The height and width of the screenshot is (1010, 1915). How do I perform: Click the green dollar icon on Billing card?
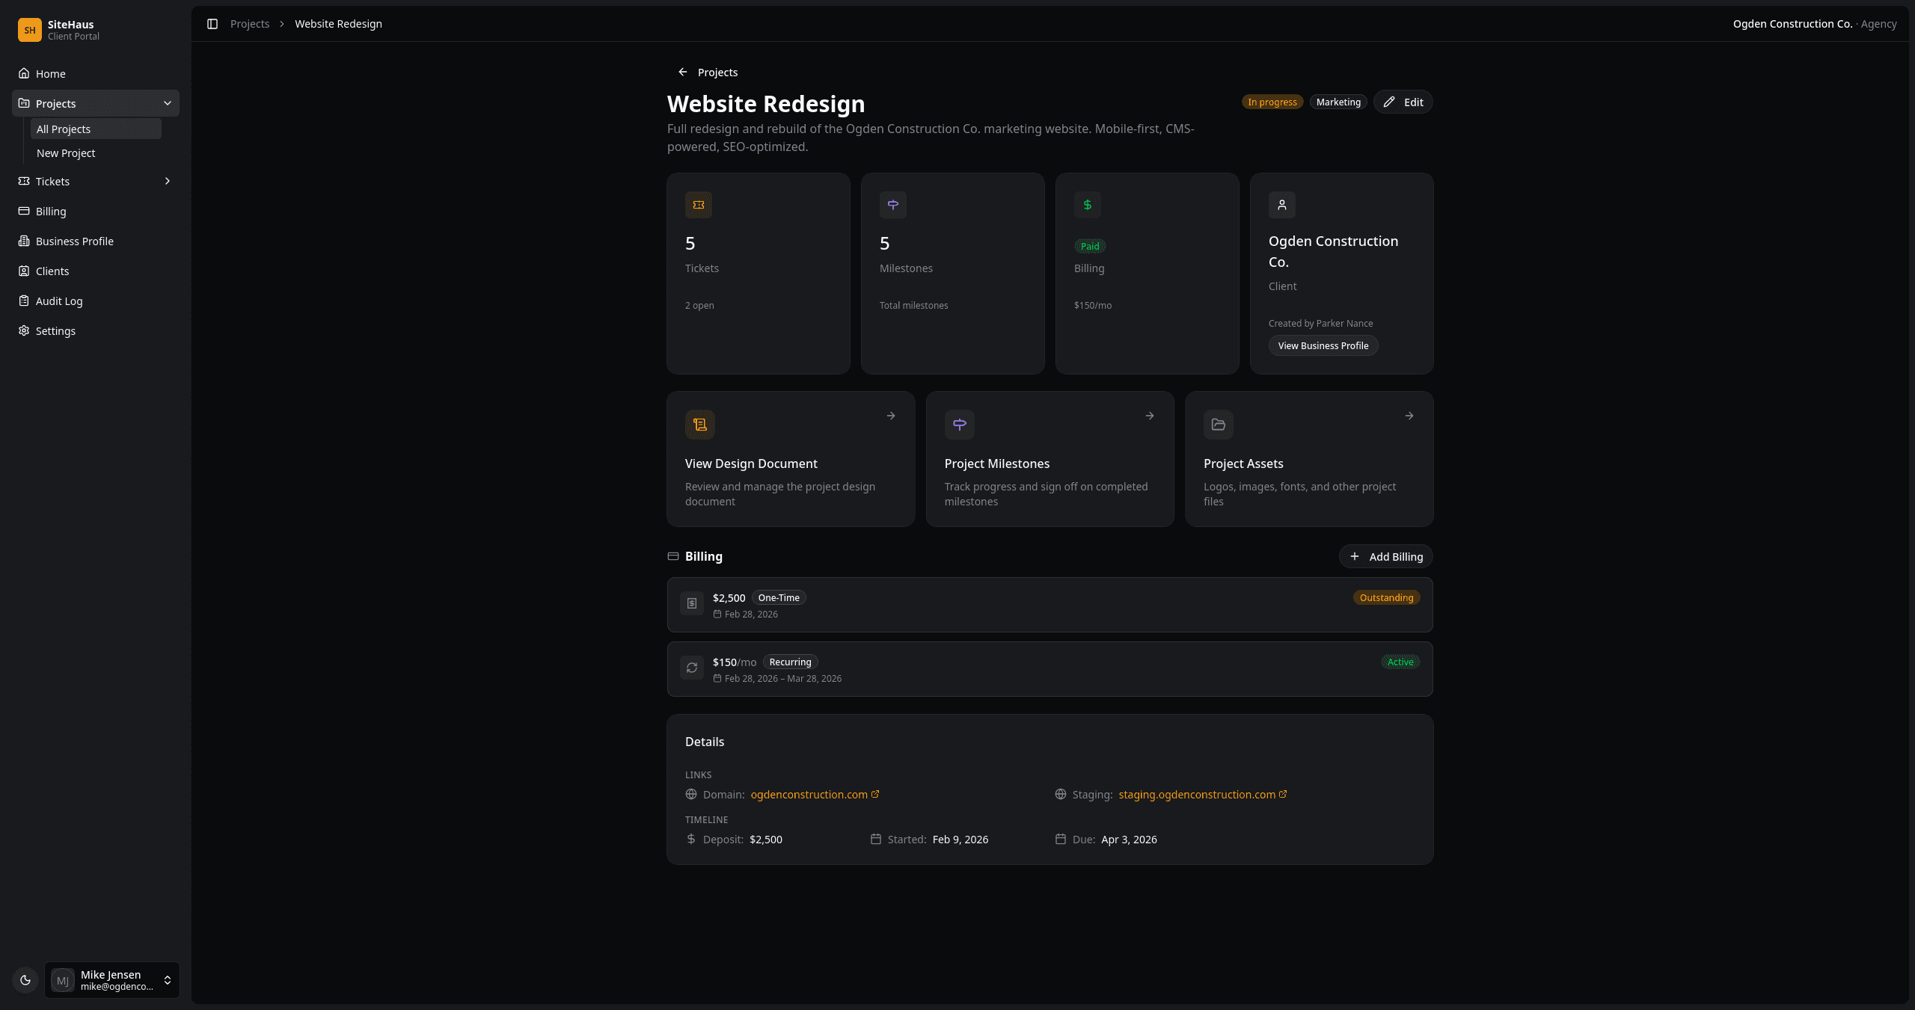[1087, 204]
